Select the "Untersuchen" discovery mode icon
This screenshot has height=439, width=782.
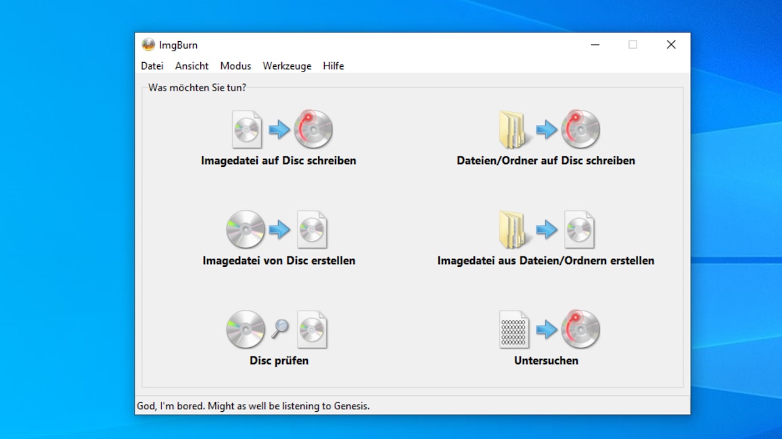tap(545, 330)
